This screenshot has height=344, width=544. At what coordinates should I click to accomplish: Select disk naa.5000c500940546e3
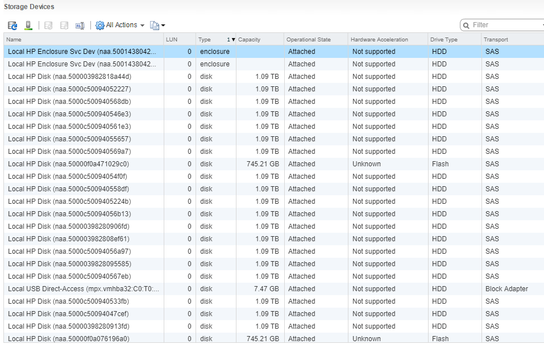coord(274,114)
